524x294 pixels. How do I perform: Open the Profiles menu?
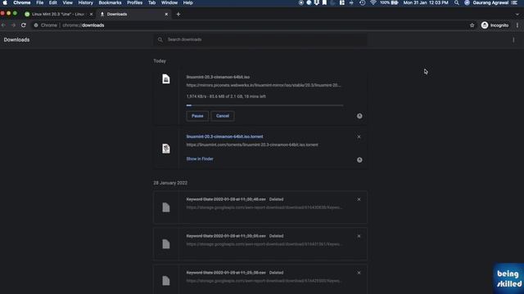[x=134, y=2]
